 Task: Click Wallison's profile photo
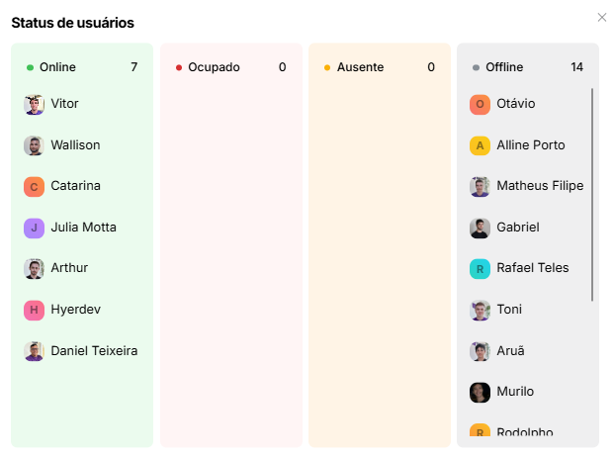(x=34, y=145)
